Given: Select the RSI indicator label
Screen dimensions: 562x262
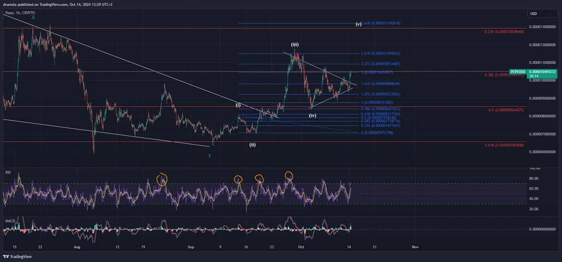Looking at the screenshot, I should [8, 172].
